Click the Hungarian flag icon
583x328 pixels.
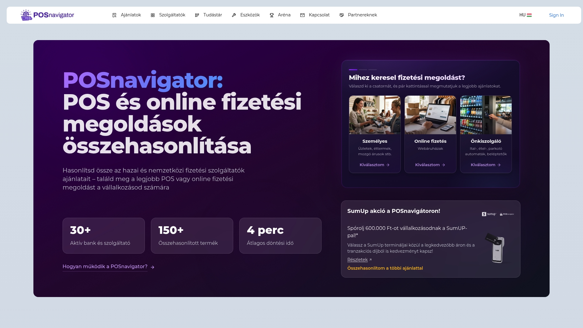[x=529, y=15]
